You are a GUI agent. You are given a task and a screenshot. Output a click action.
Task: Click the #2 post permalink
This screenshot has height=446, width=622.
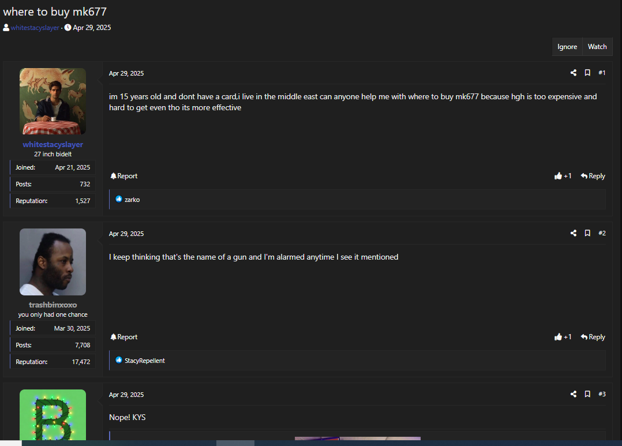click(x=602, y=233)
